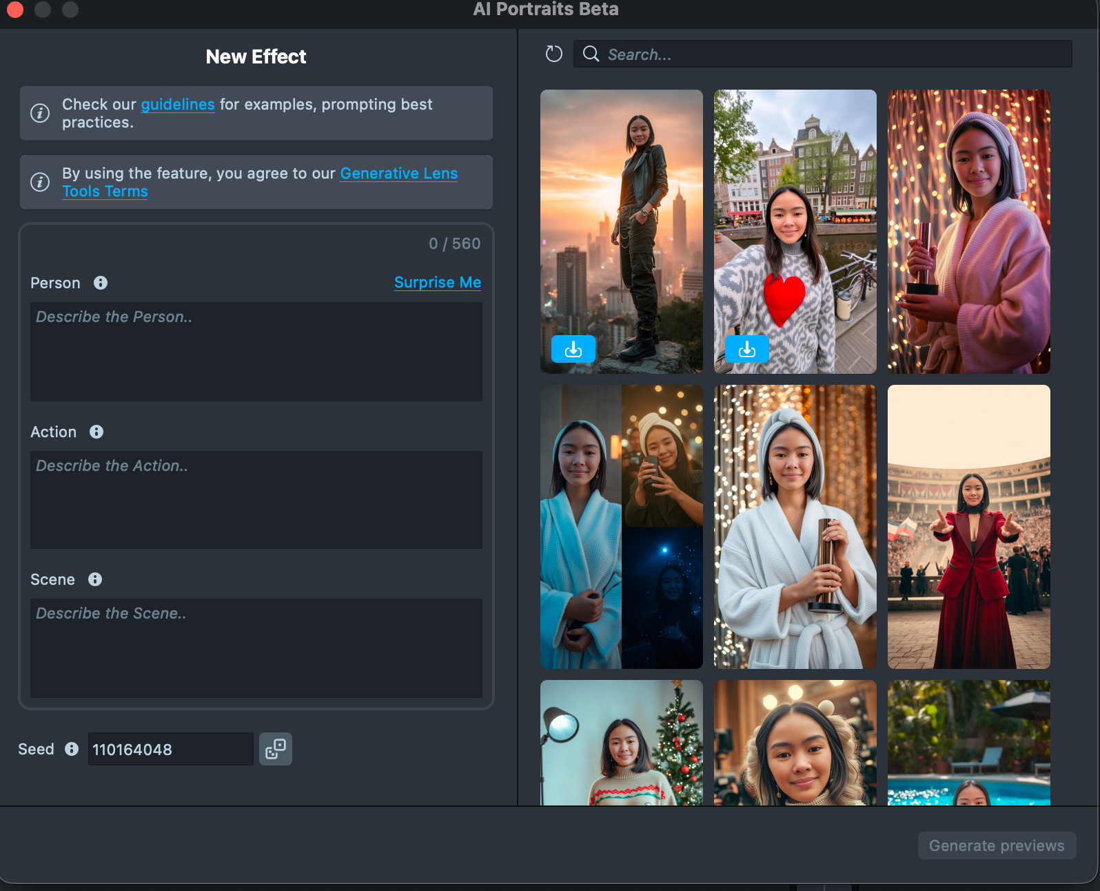Open the guidelines link
Viewport: 1100px width, 891px height.
[178, 105]
